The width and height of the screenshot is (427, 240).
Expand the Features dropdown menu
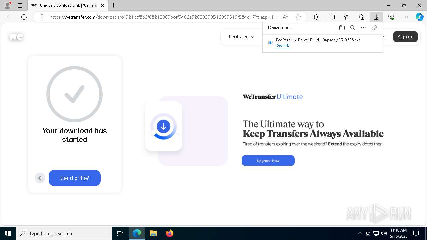(241, 37)
